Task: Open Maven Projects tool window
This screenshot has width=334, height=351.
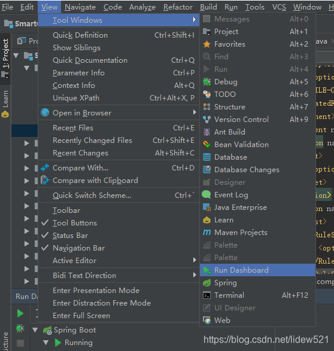Action: tap(257, 233)
